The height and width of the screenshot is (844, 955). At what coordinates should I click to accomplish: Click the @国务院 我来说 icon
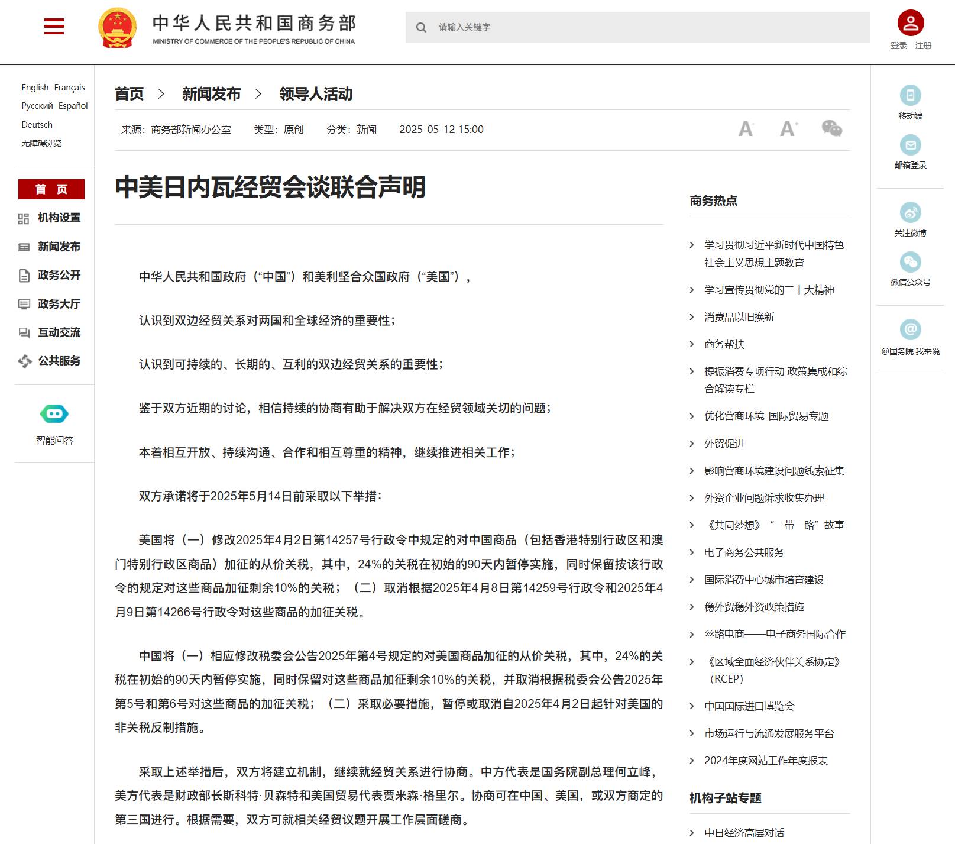click(x=911, y=329)
